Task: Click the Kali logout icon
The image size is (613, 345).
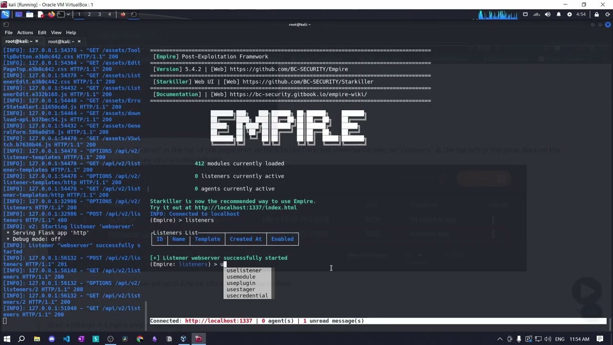Action: click(x=607, y=14)
